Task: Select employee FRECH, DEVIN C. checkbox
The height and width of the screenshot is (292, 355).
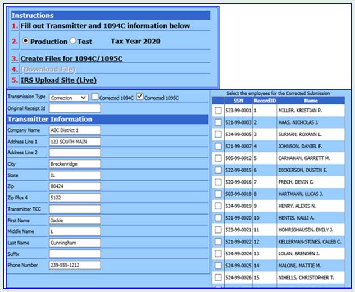Action: click(218, 182)
